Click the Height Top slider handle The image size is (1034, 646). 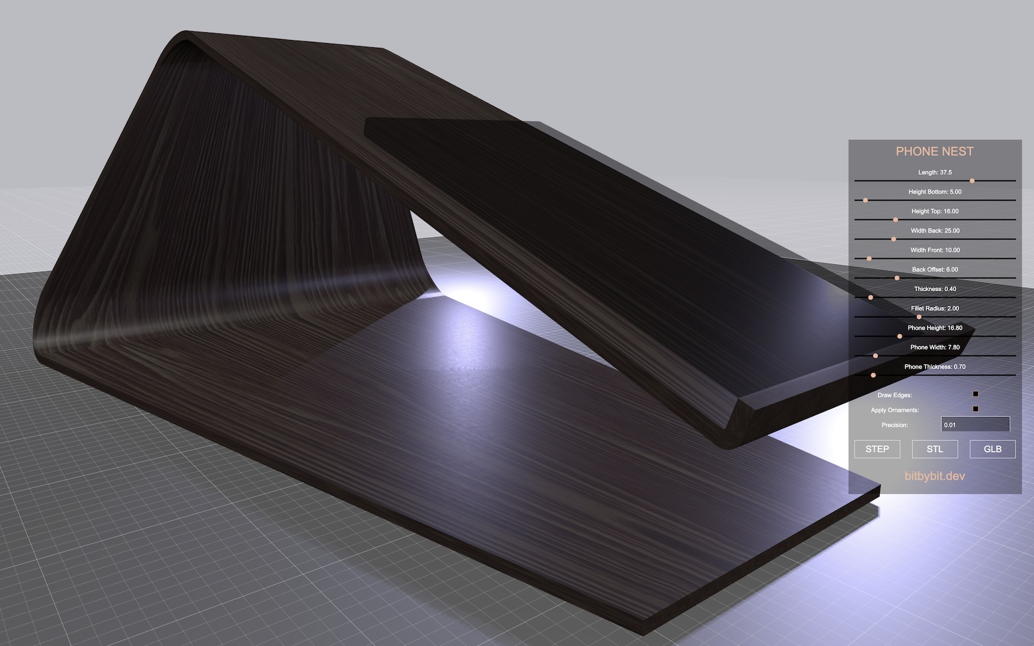tap(895, 220)
